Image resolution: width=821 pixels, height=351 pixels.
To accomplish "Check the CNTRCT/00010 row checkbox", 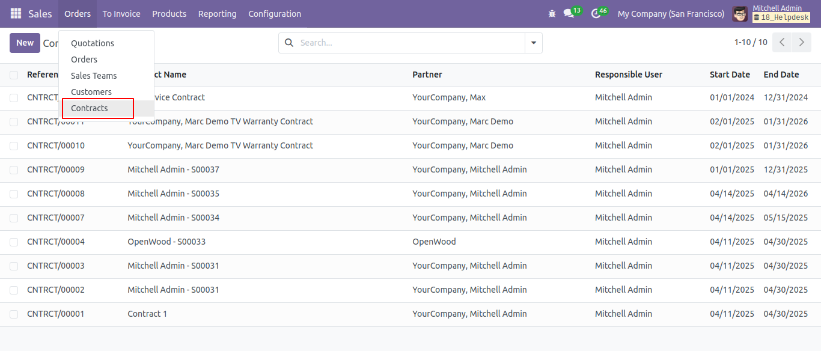I will pyautogui.click(x=14, y=145).
